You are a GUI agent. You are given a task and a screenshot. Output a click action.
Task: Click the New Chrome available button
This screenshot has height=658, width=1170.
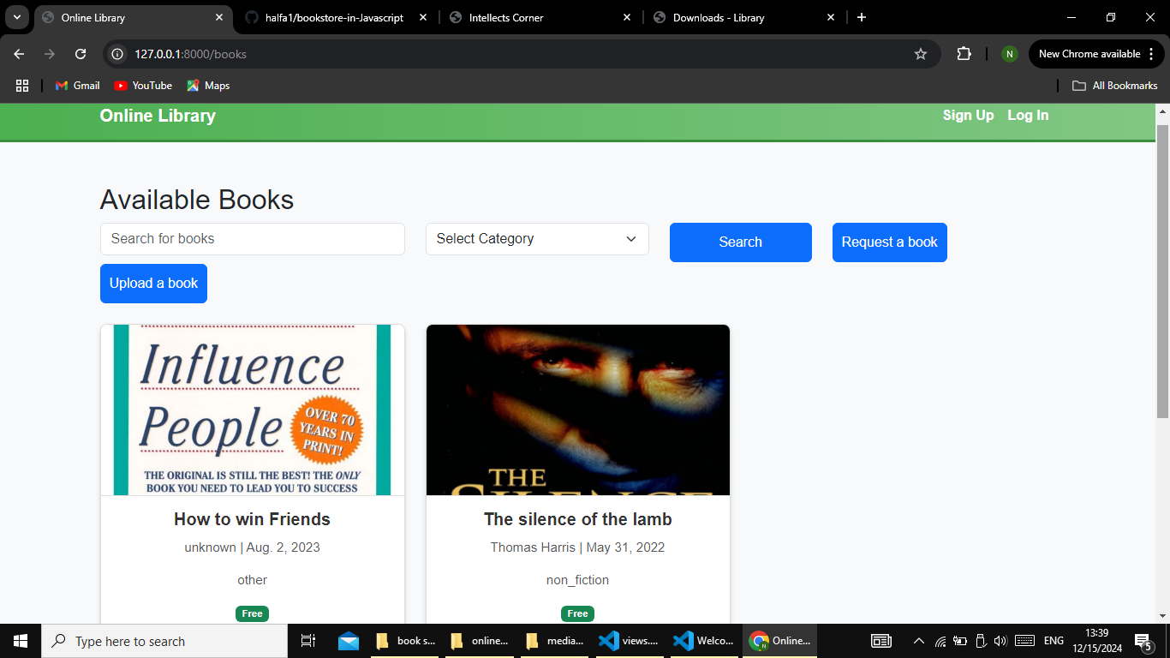tap(1089, 54)
